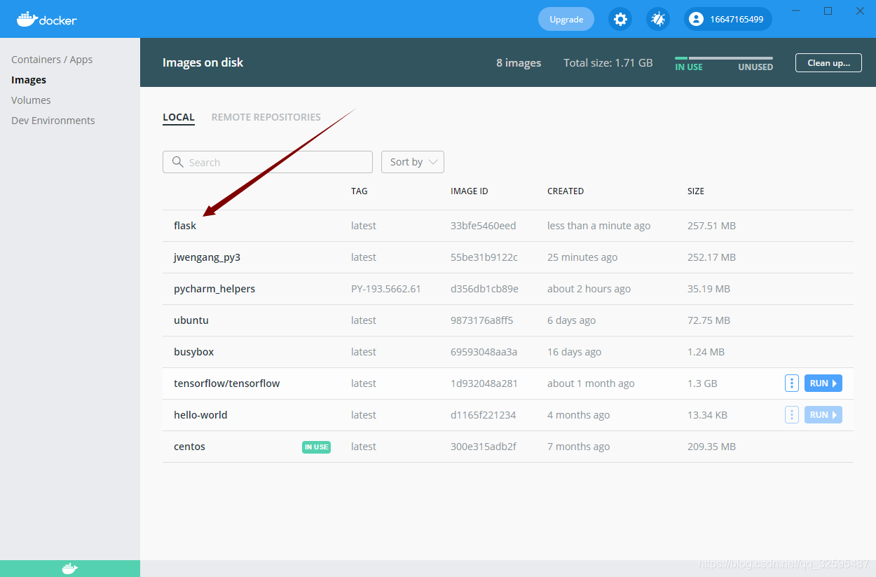Click image ID d356db1cb89e
The image size is (876, 577).
(x=485, y=289)
